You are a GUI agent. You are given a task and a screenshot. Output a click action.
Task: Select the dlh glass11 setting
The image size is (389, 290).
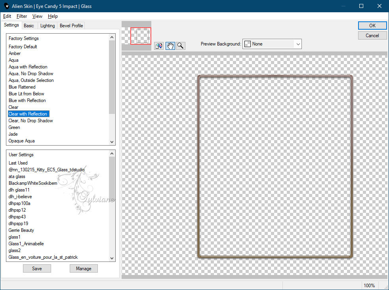(x=19, y=190)
